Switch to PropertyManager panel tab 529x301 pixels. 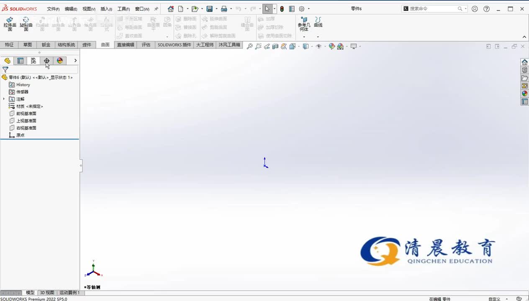(x=20, y=61)
